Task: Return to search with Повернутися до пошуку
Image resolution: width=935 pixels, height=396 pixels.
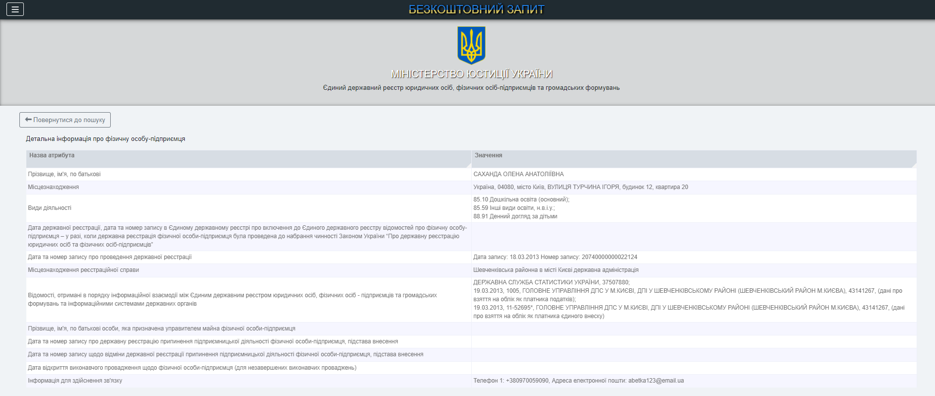Action: [65, 120]
